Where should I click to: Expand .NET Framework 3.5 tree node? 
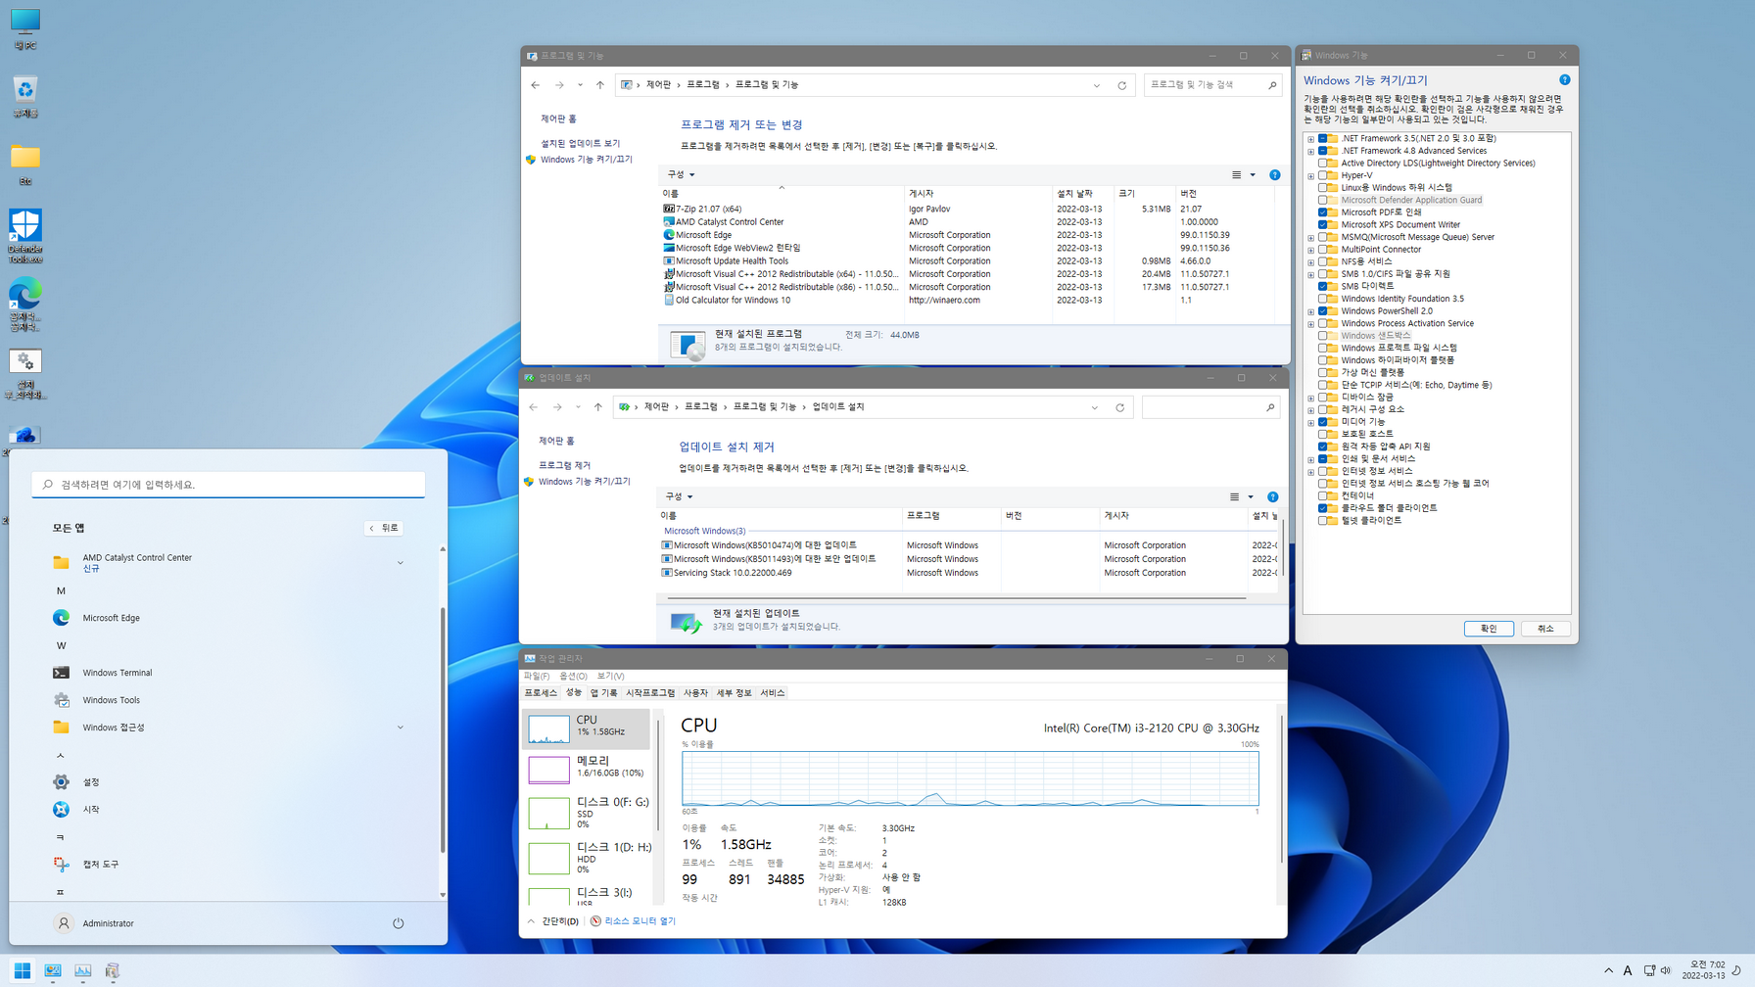(1310, 139)
